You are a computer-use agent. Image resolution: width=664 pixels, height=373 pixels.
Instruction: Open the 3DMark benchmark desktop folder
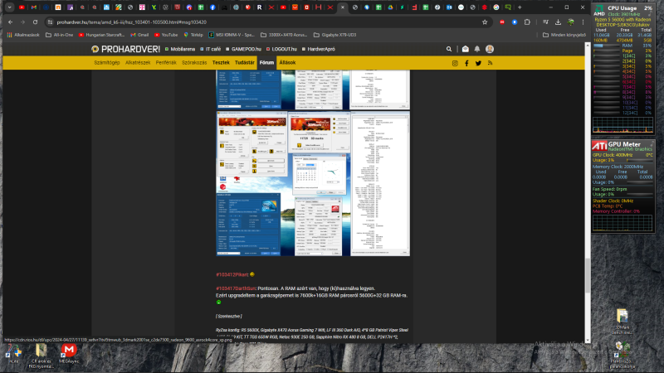tap(622, 322)
